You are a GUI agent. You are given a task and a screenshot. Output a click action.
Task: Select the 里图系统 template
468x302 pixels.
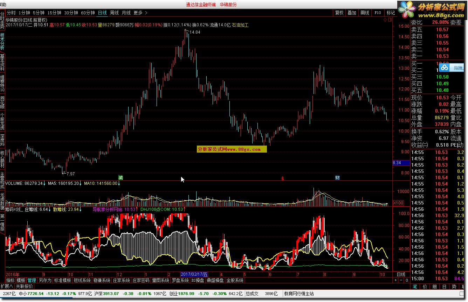point(161,281)
